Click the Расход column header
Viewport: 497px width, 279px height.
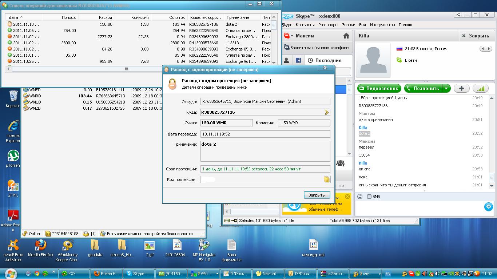click(x=96, y=17)
